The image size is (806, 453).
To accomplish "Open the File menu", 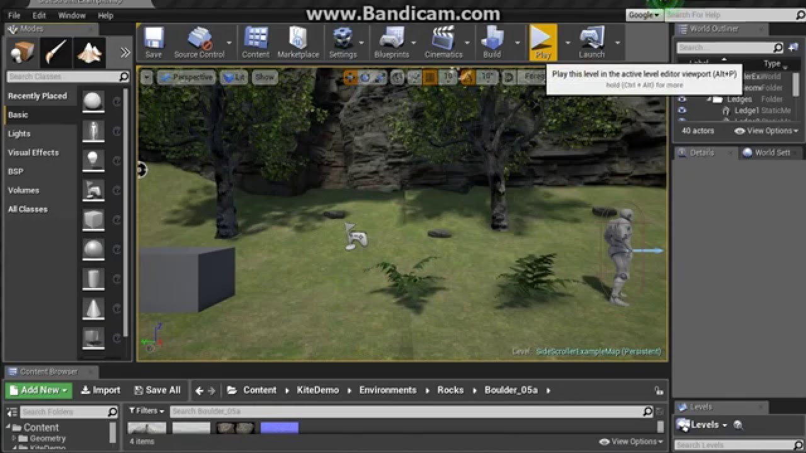I will 14,15.
